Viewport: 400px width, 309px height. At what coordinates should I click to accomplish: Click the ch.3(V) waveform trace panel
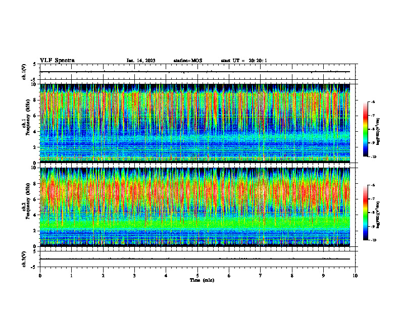click(198, 259)
